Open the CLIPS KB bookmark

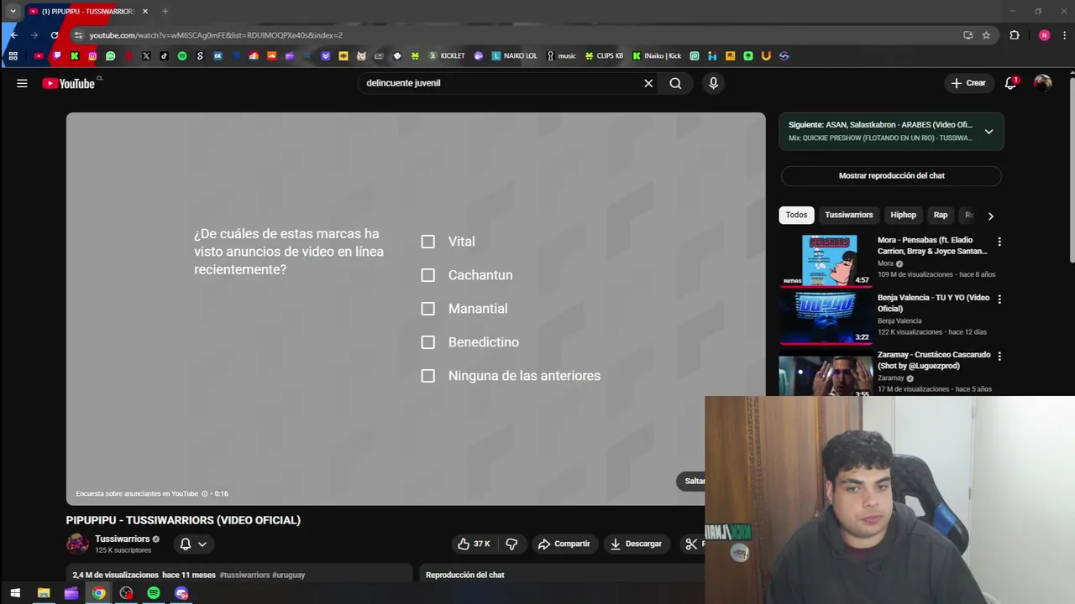(604, 56)
